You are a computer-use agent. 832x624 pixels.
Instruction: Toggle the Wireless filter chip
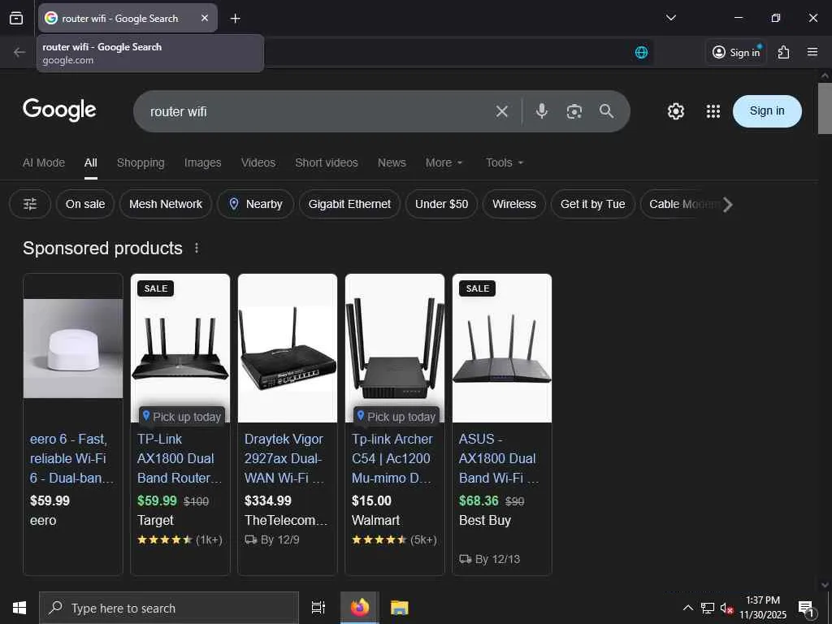coord(514,204)
